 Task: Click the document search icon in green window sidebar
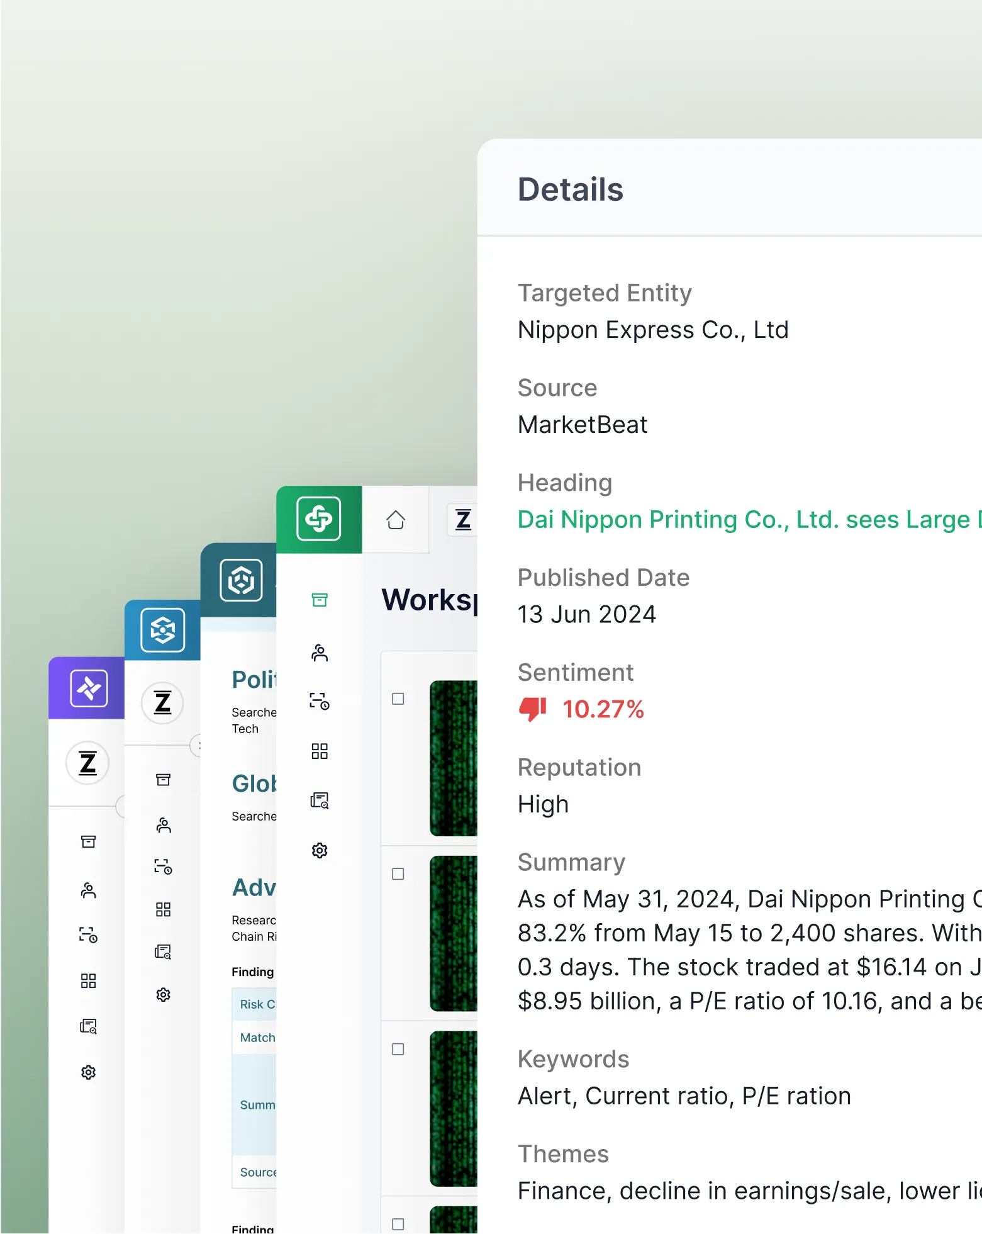click(x=320, y=800)
